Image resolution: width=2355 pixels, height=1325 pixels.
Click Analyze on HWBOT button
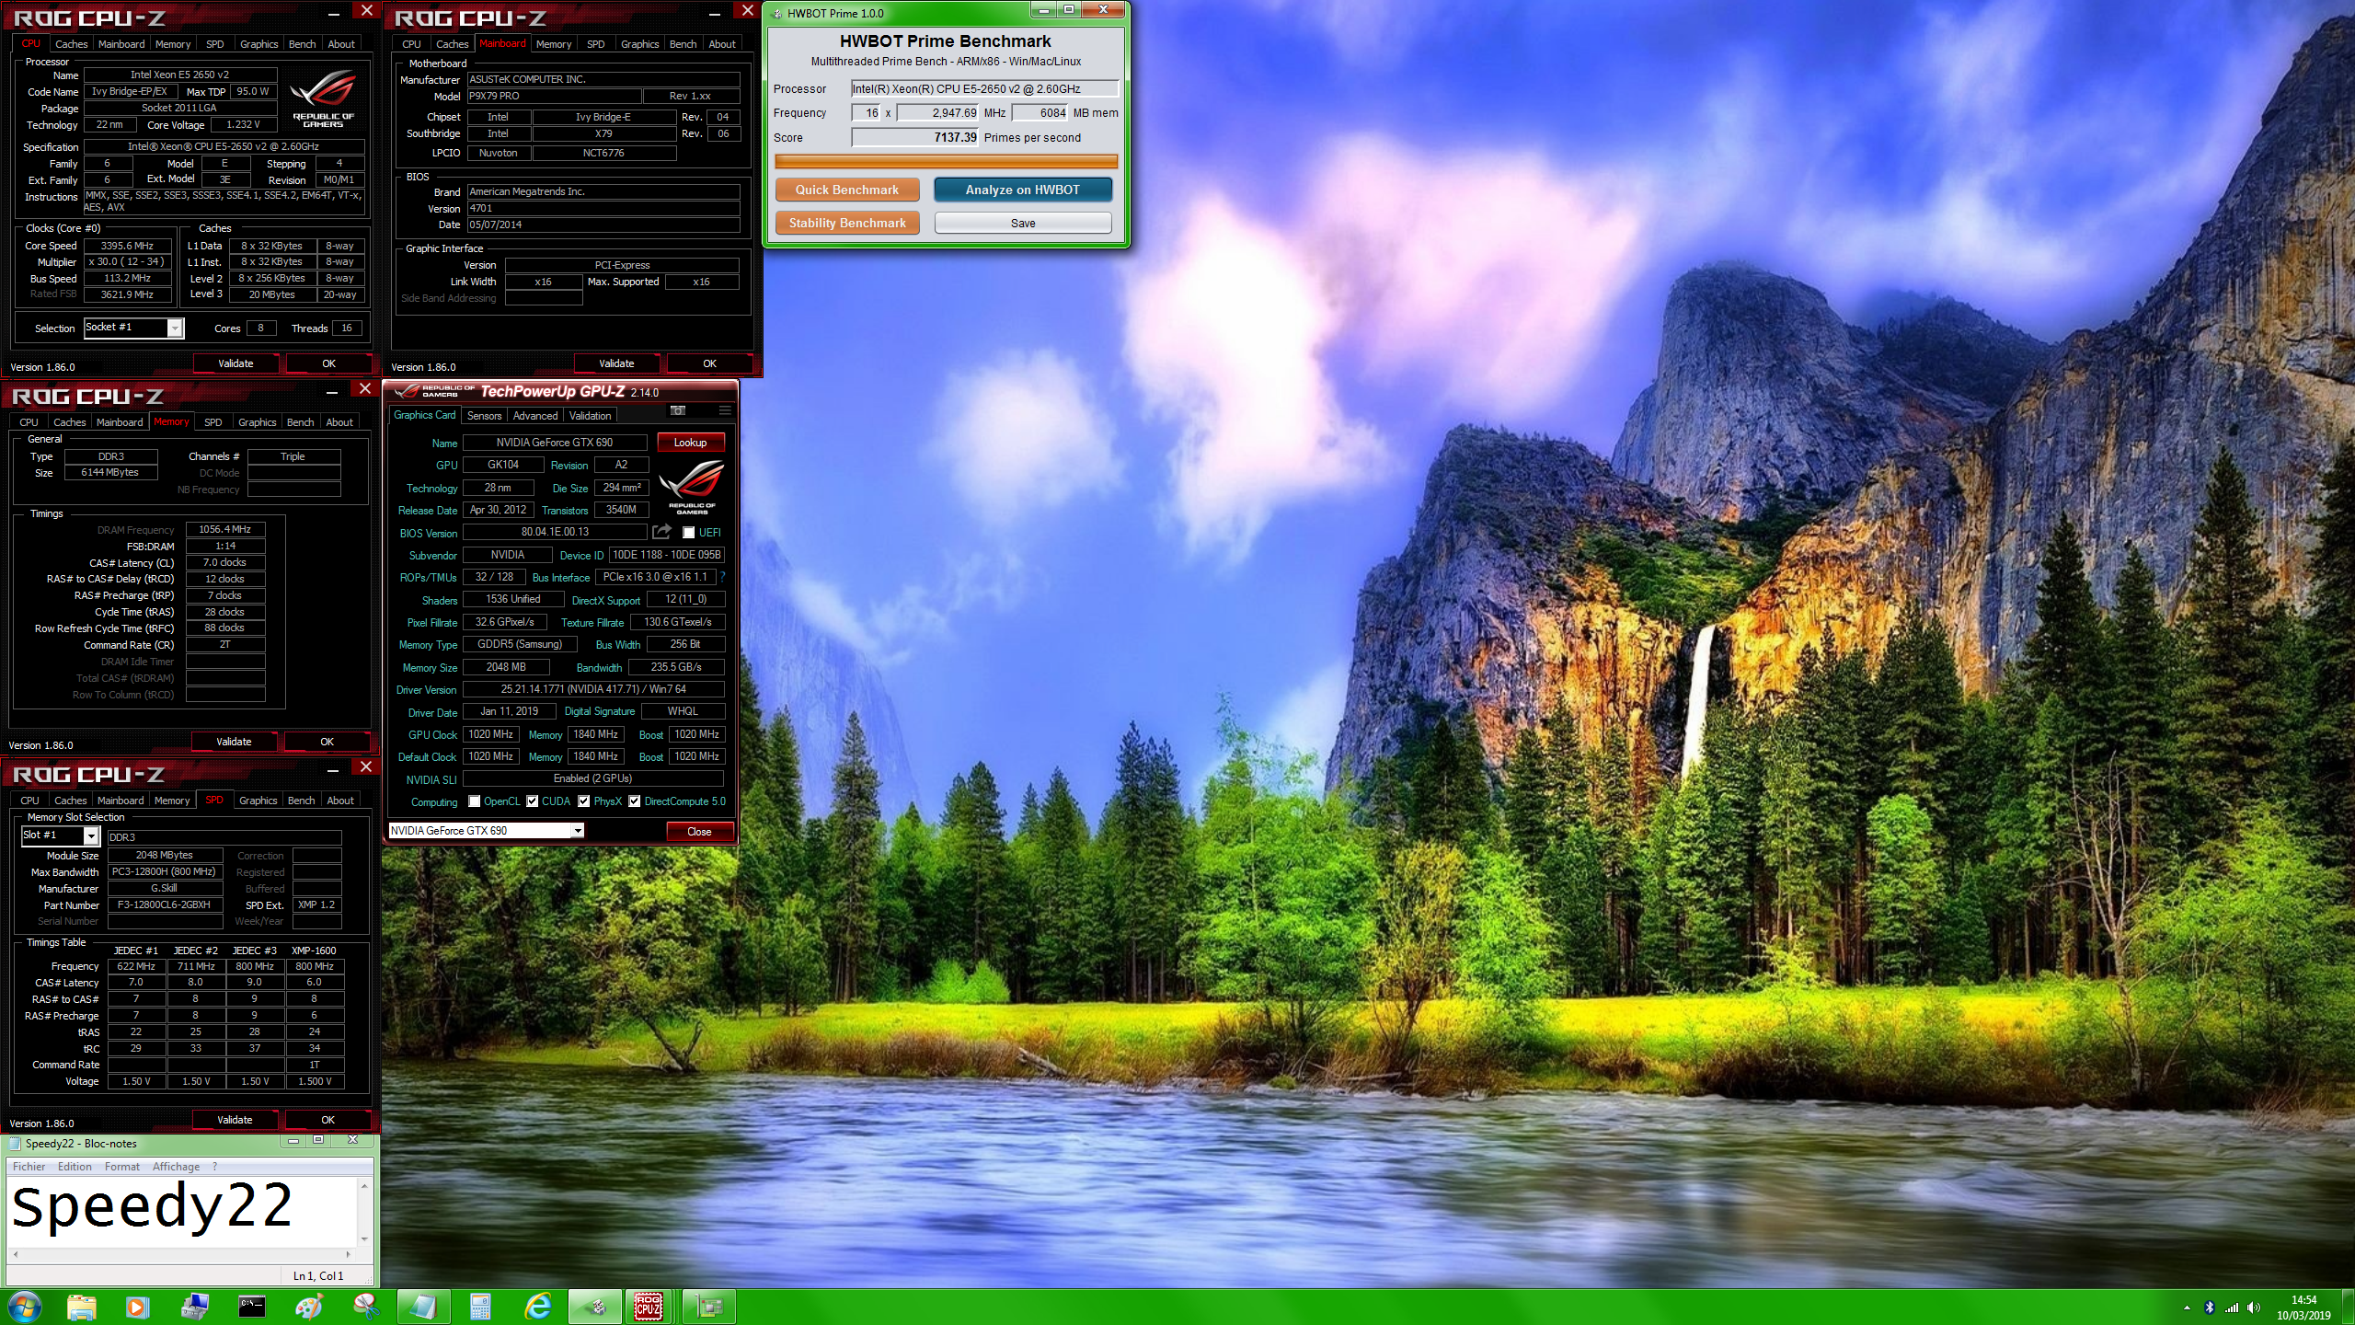(x=1022, y=190)
